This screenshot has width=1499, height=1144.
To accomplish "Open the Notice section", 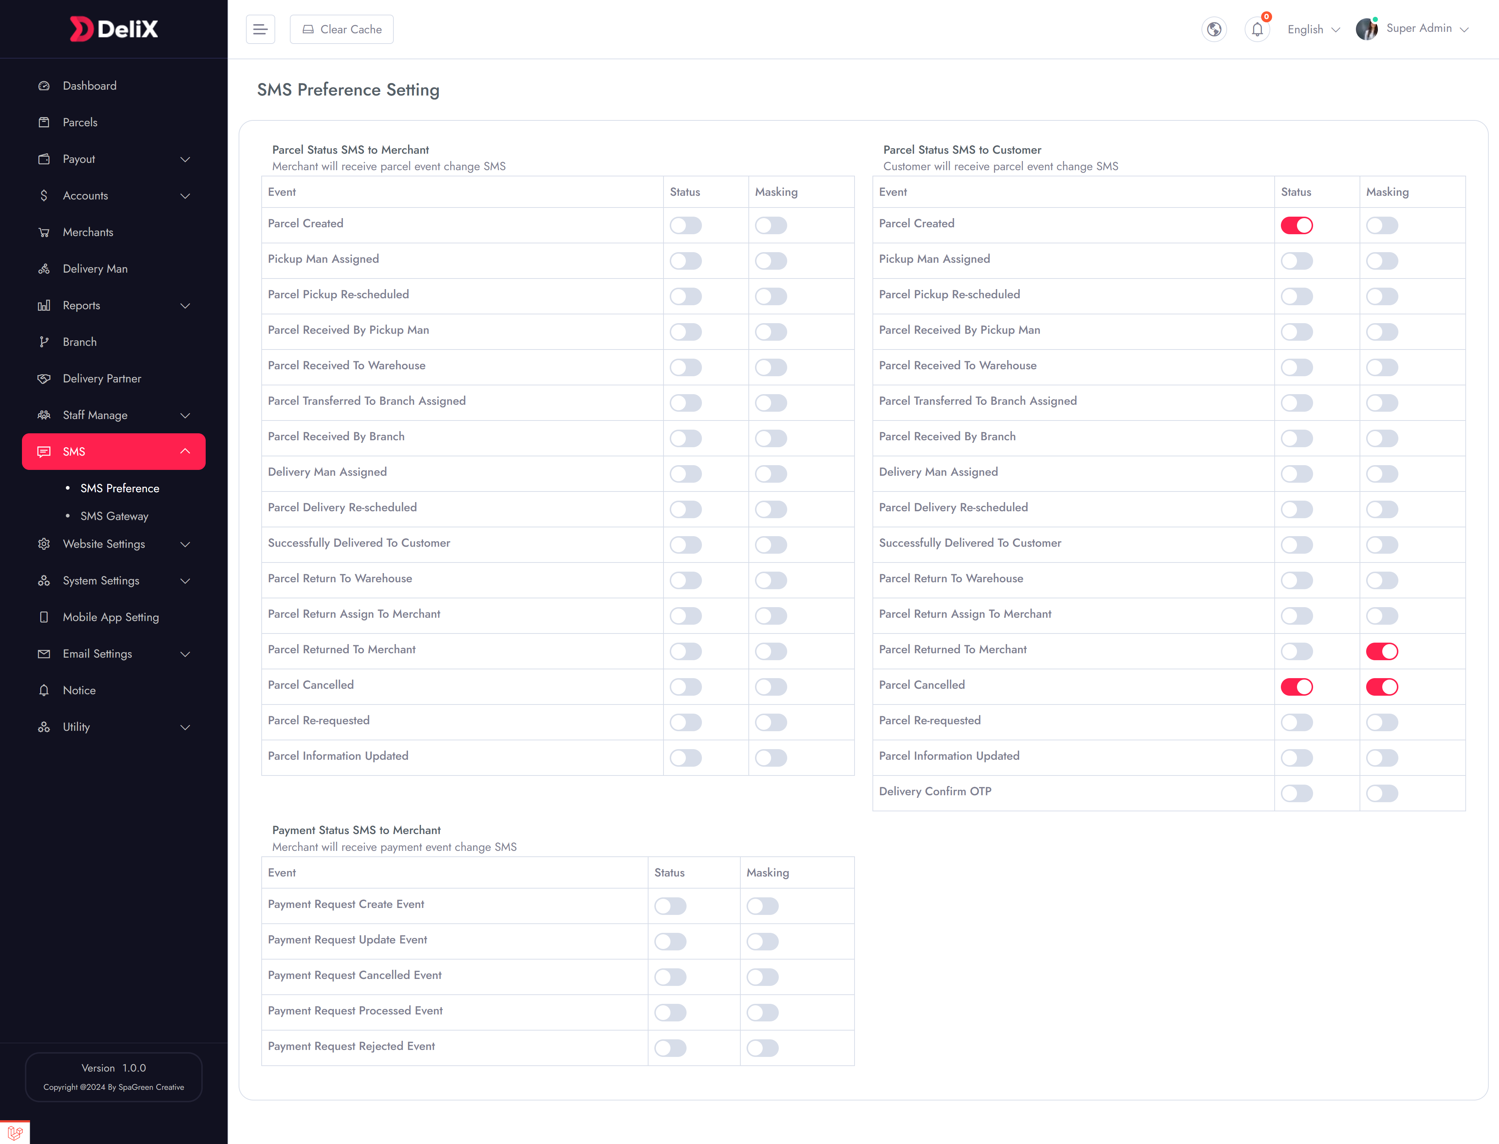I will click(x=80, y=690).
